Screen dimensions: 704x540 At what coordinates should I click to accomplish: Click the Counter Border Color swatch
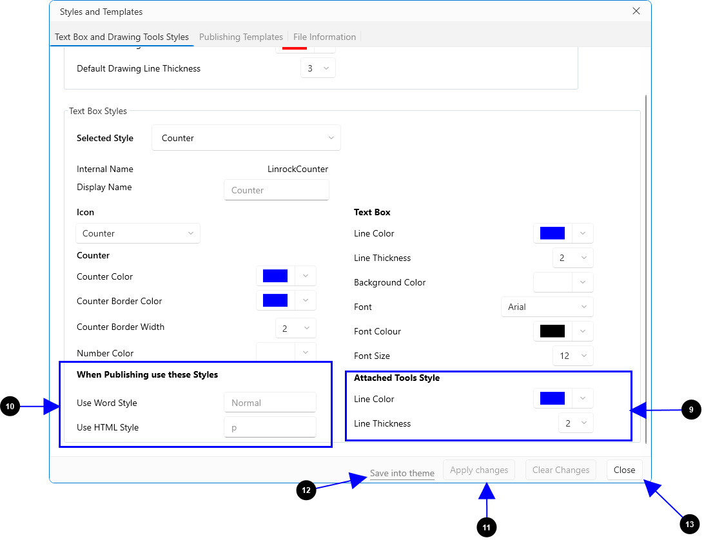pos(275,301)
